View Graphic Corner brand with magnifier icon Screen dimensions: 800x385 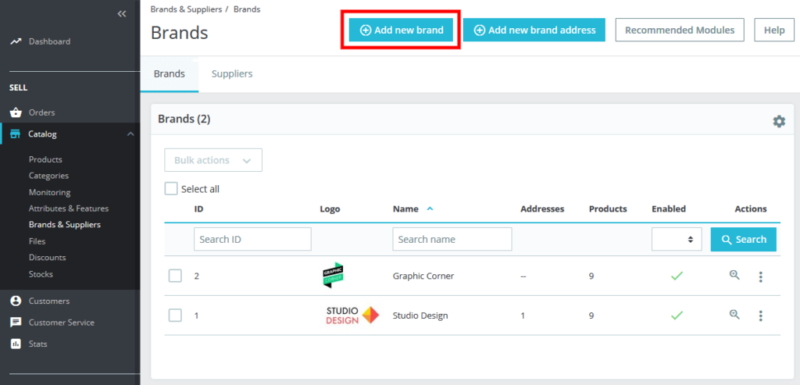tap(734, 275)
